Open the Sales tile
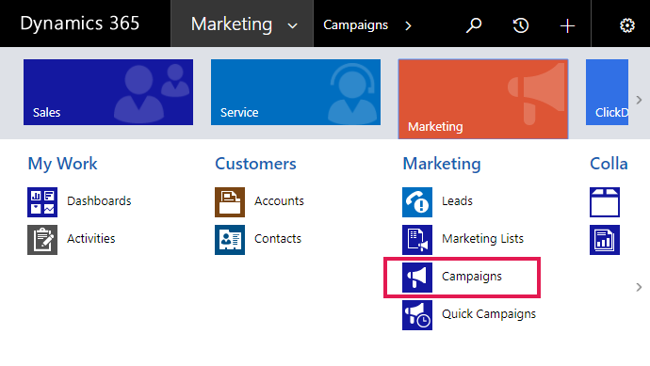 coord(108,92)
